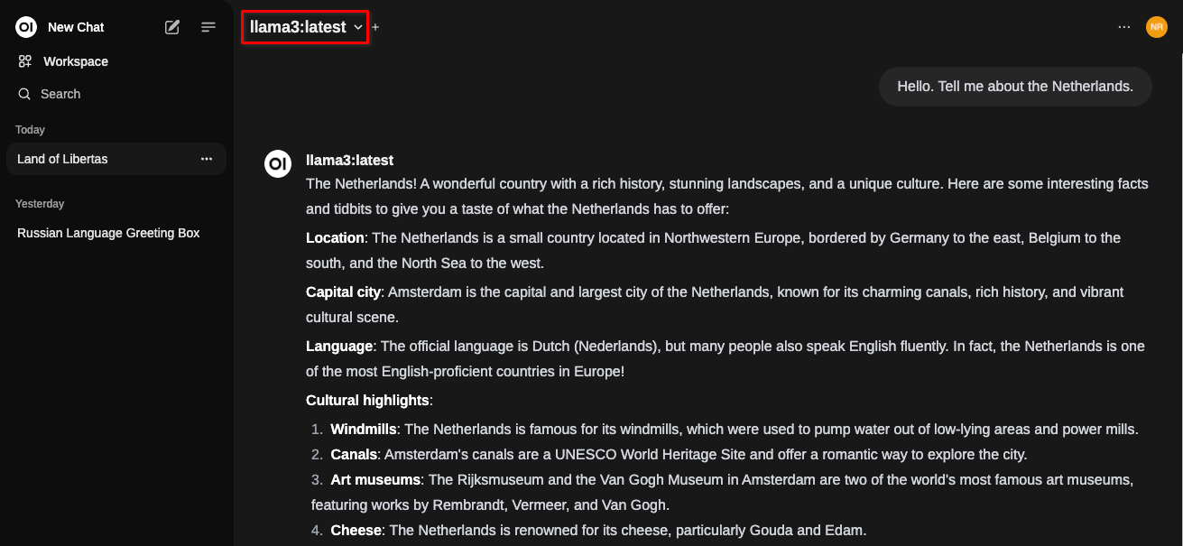Click the Search magnifier icon

(24, 94)
